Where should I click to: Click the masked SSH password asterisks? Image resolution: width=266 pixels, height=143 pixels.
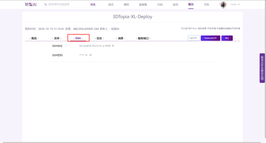(82, 55)
